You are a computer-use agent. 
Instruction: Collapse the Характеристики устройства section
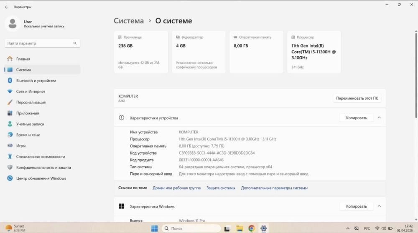[x=379, y=118]
